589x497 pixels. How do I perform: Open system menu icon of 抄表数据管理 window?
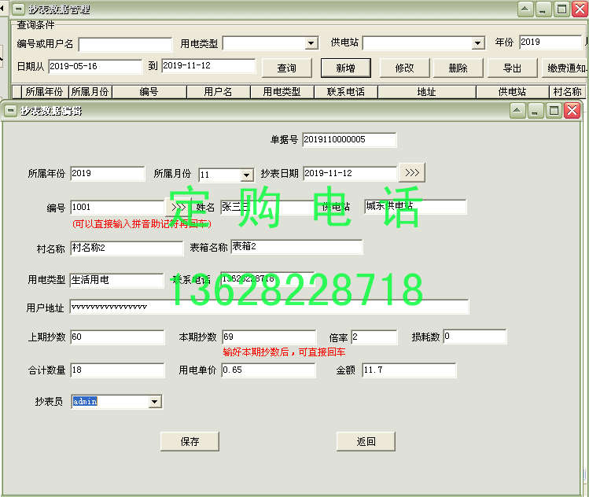click(19, 9)
